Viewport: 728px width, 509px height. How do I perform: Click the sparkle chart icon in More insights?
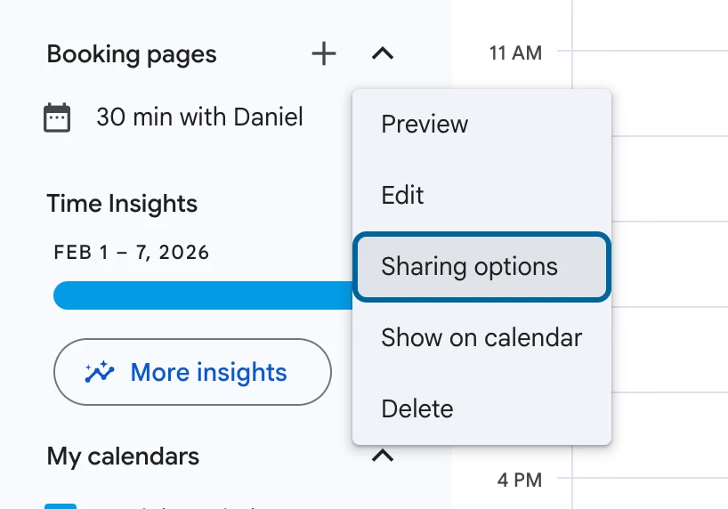pos(100,372)
